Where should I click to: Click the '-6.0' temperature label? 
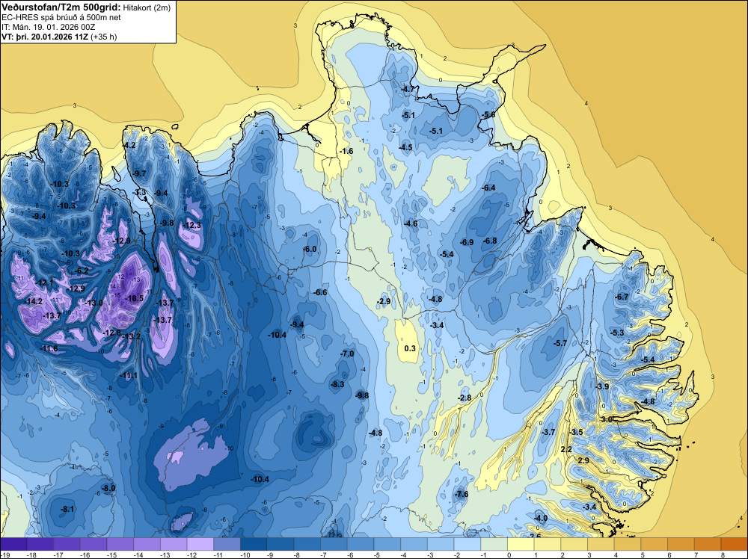(x=310, y=250)
